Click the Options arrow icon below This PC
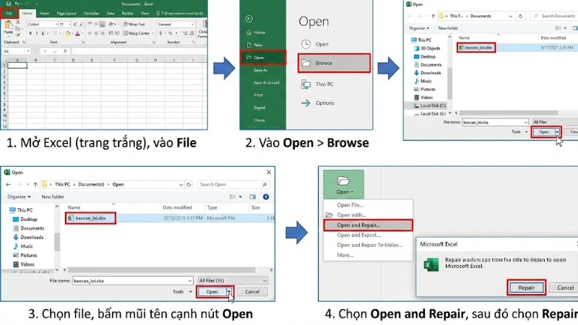The width and height of the screenshot is (578, 325). coord(304,103)
